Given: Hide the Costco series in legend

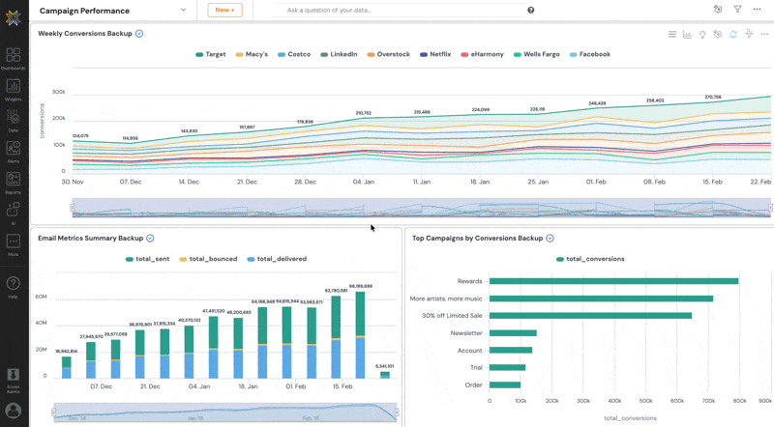Looking at the screenshot, I should tap(294, 54).
